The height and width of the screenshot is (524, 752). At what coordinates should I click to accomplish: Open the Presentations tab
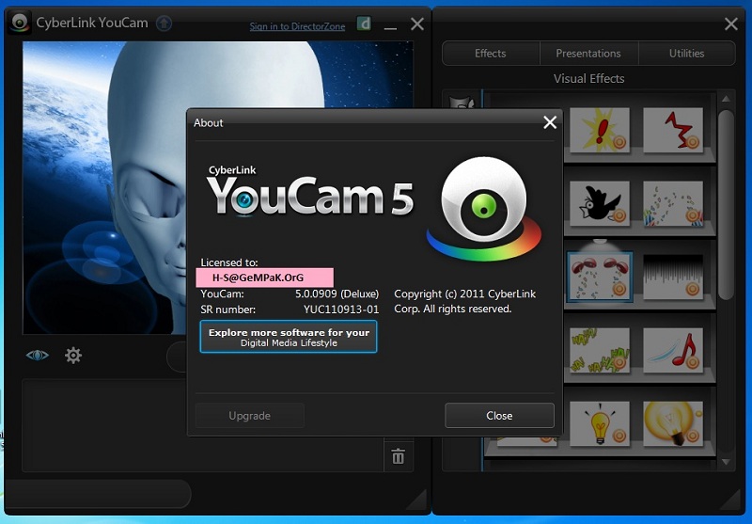point(588,54)
